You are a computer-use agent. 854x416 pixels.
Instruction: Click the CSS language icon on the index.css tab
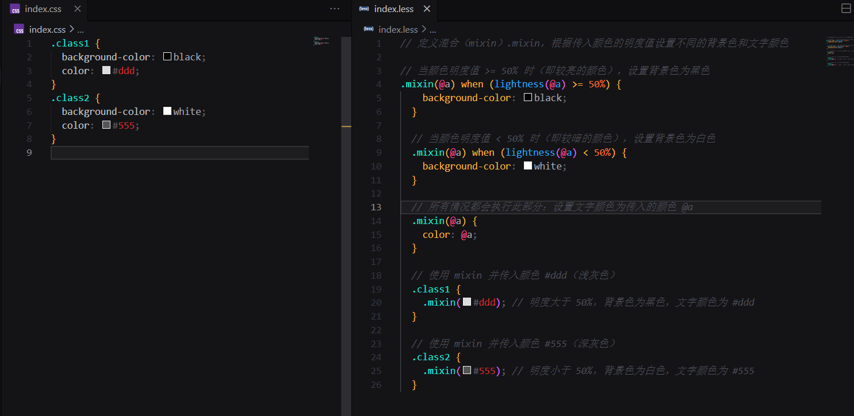pyautogui.click(x=14, y=9)
